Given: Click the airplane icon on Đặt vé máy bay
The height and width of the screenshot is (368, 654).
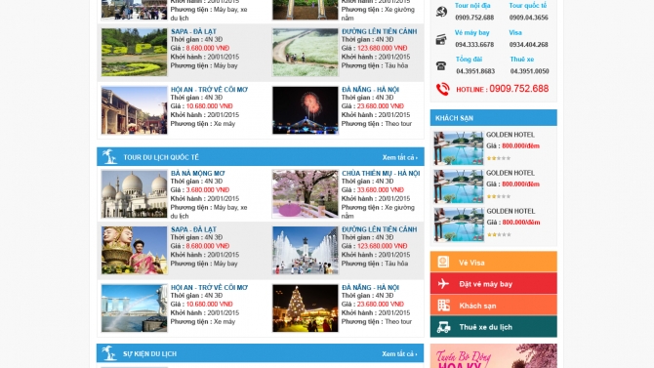Looking at the screenshot, I should click(443, 284).
